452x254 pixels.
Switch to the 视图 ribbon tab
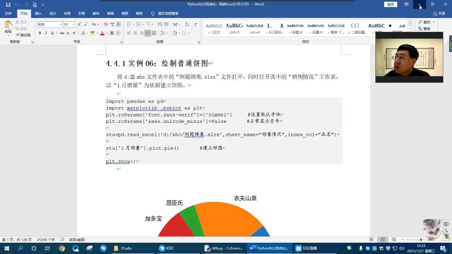click(x=125, y=13)
